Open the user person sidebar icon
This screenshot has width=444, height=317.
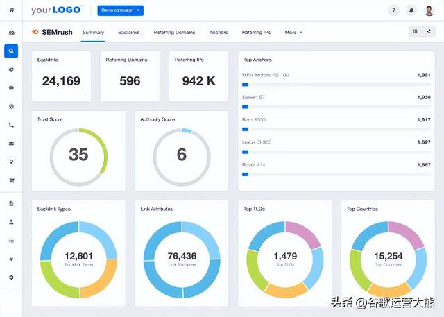[11, 222]
